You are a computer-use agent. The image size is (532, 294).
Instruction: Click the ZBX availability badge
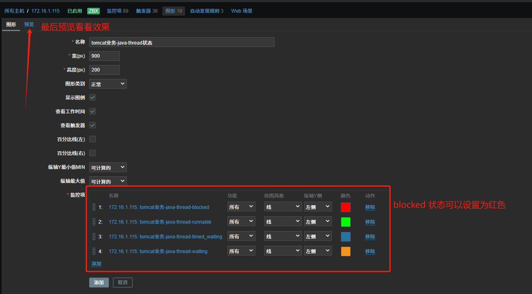pyautogui.click(x=93, y=11)
